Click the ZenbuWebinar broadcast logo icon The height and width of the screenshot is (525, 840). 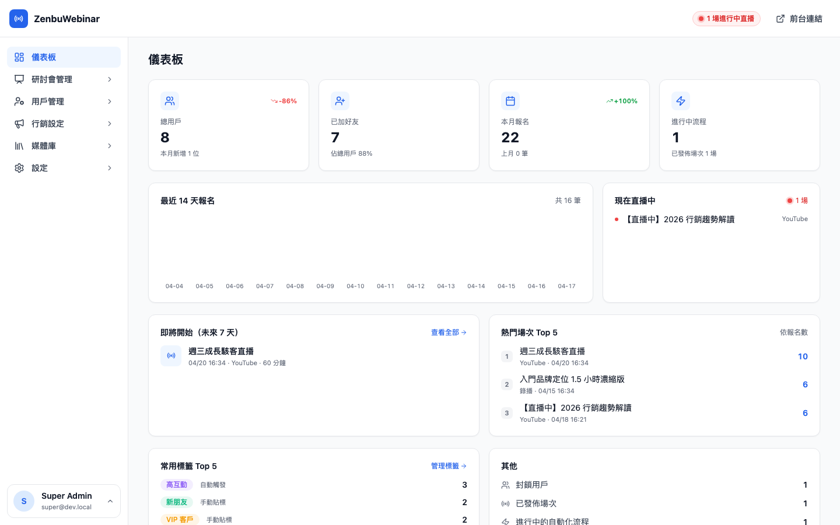(19, 19)
